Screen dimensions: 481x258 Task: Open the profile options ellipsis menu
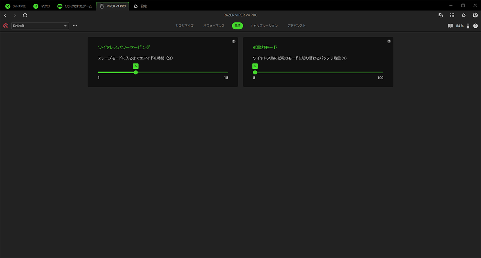75,26
